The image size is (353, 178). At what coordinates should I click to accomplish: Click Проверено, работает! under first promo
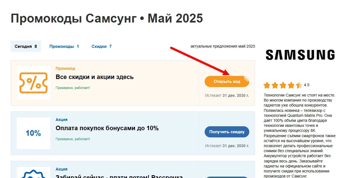pos(72,88)
